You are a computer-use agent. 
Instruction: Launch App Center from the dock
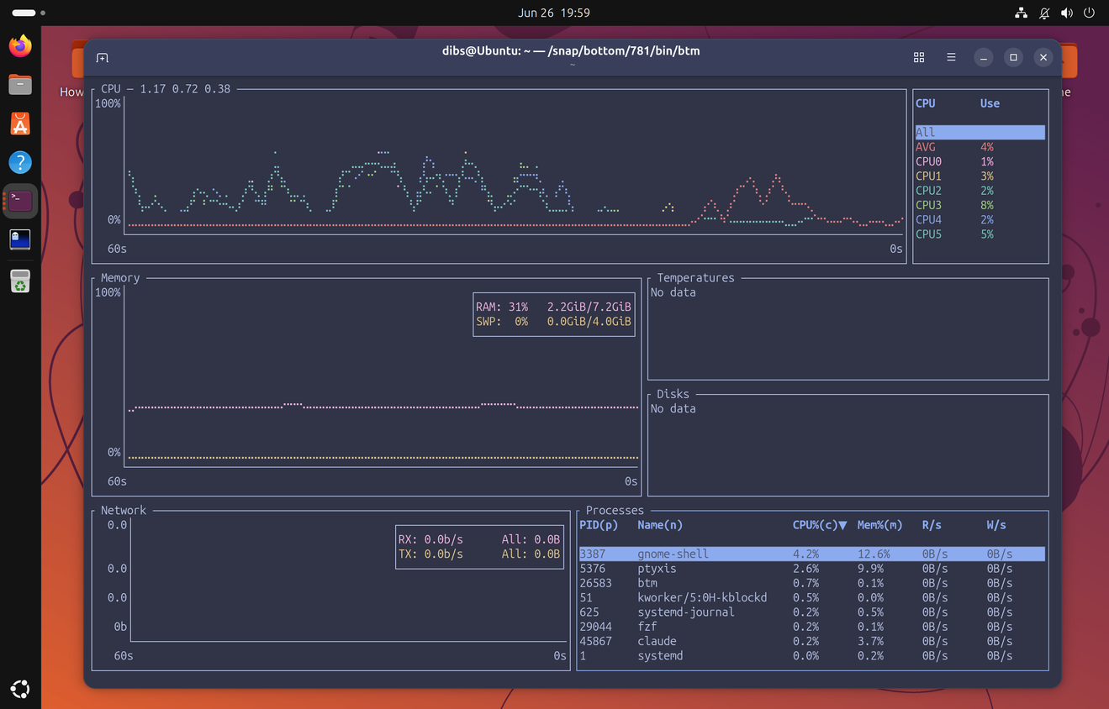pos(20,123)
